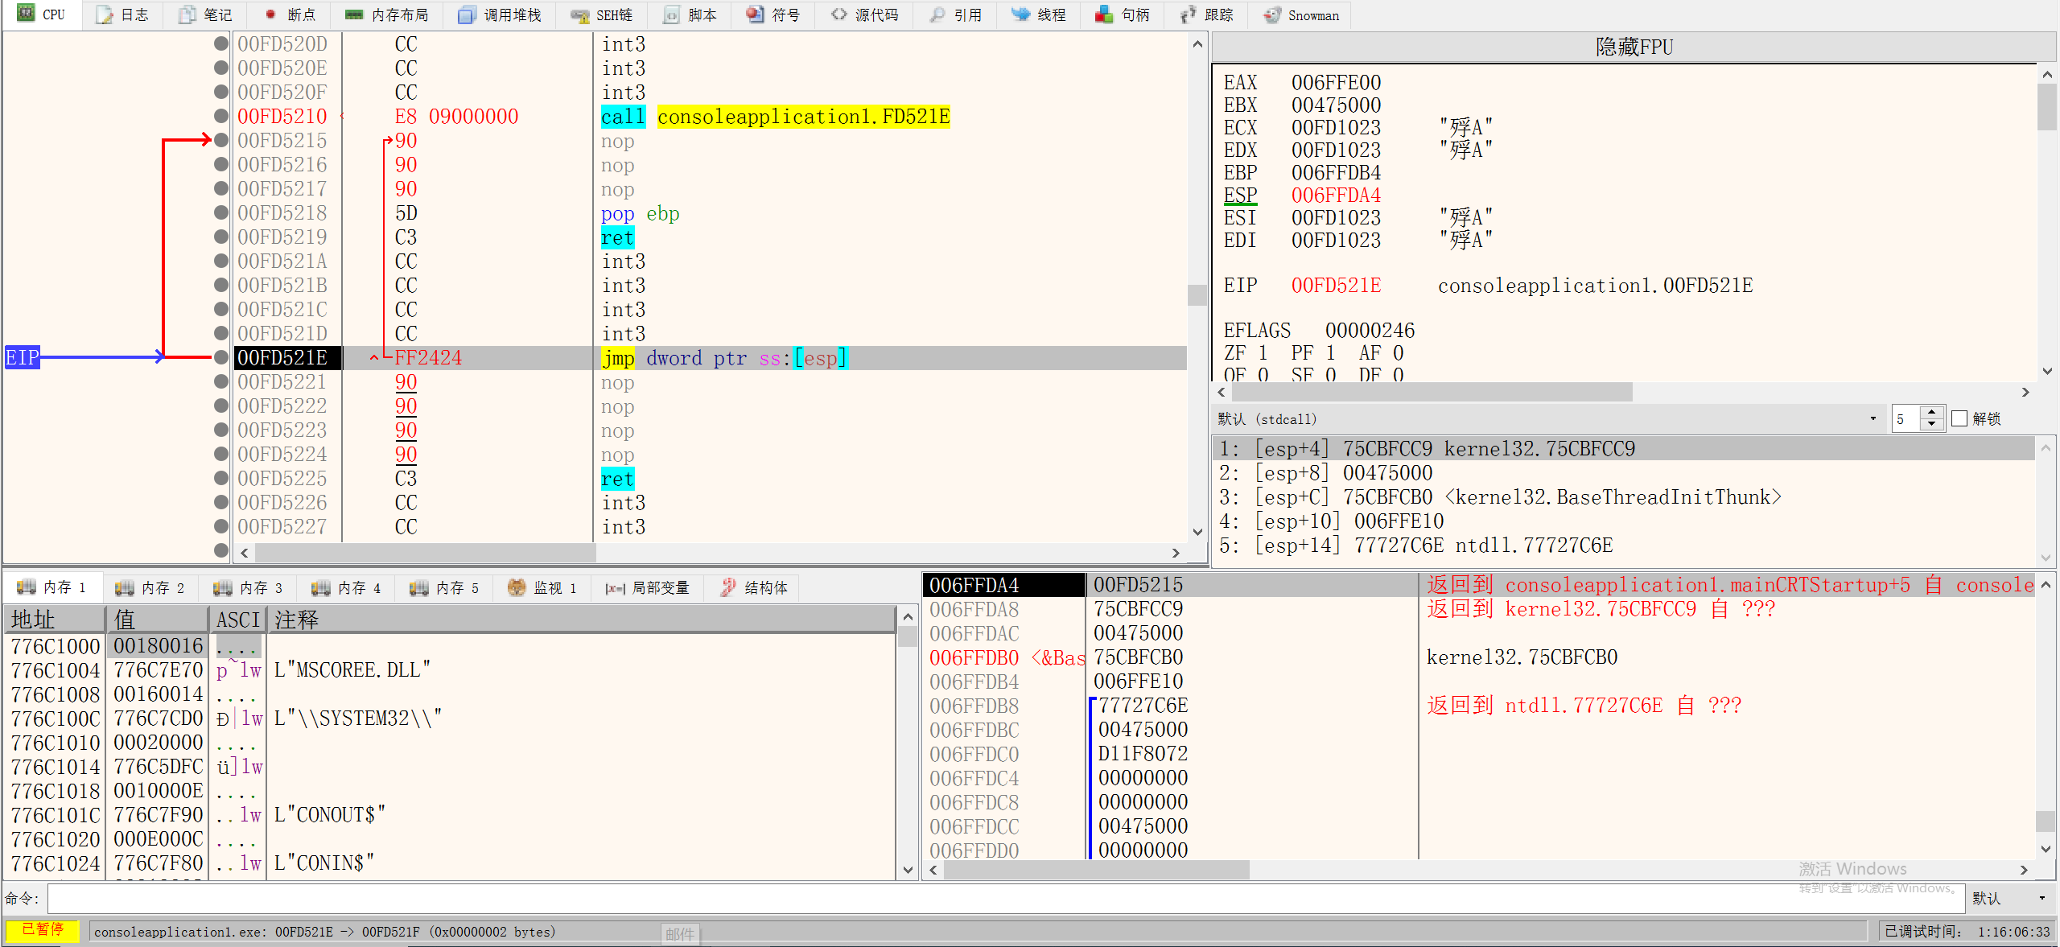The width and height of the screenshot is (2060, 947).
Task: Open the breakpoints (断点) view
Action: click(x=289, y=14)
